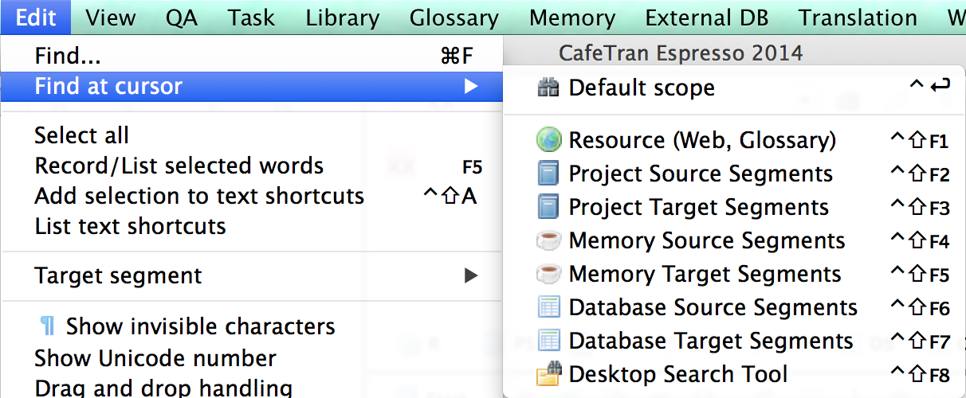Expand the Target segment submenu arrow
The image size is (966, 398).
(470, 276)
